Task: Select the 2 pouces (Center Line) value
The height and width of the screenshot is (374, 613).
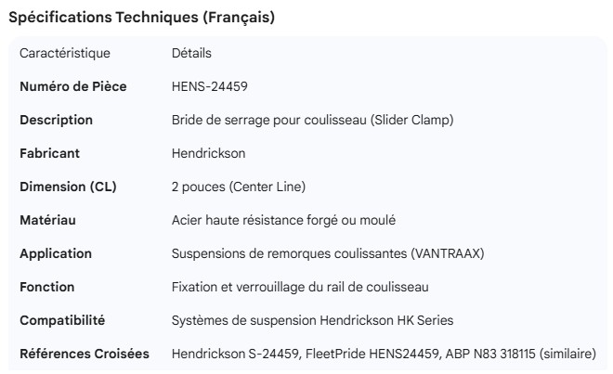Action: (239, 187)
